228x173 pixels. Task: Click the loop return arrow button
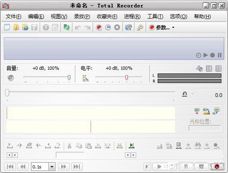[x=185, y=94]
